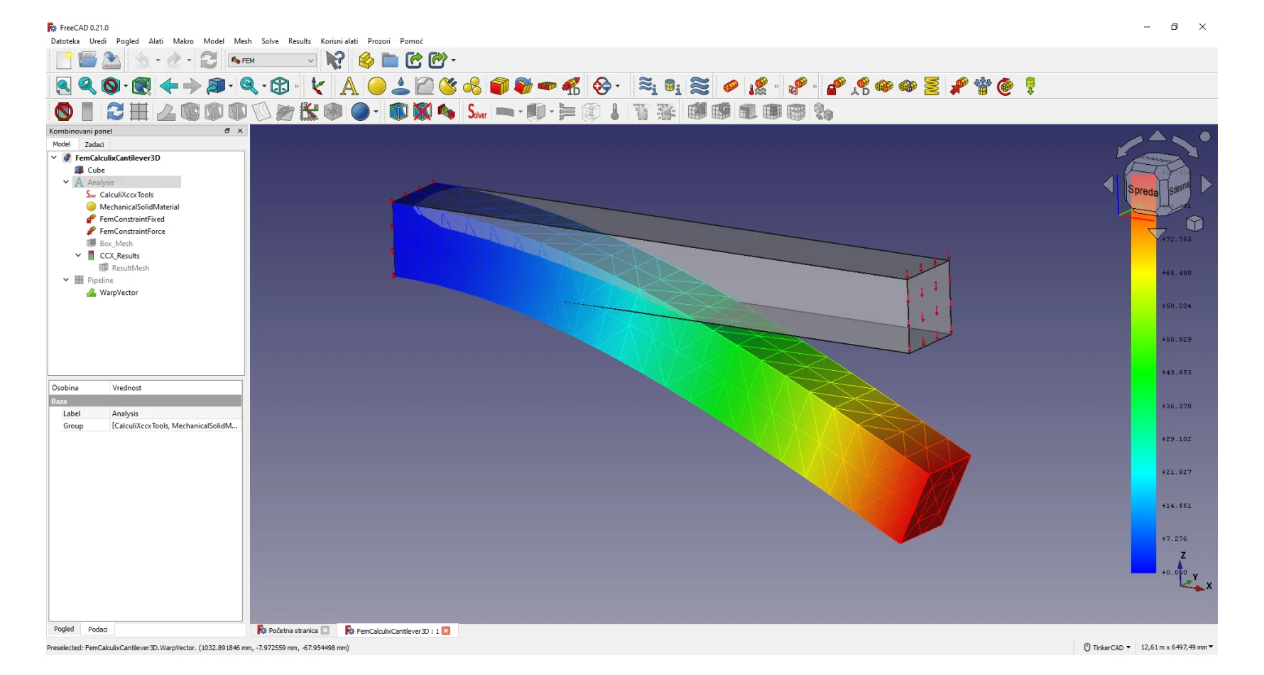Click the What's This help cursor icon
1264x675 pixels.
tap(334, 61)
